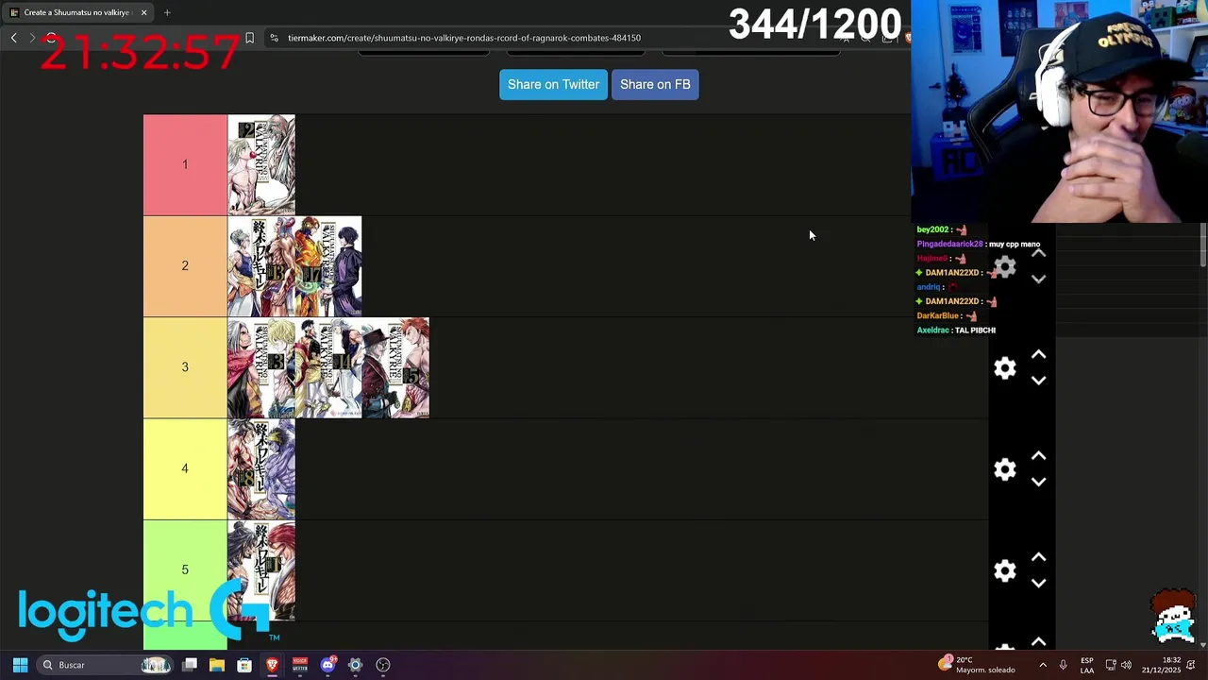Viewport: 1208px width, 680px height.
Task: Open the red Voicemeeter taskbar app
Action: 300,665
